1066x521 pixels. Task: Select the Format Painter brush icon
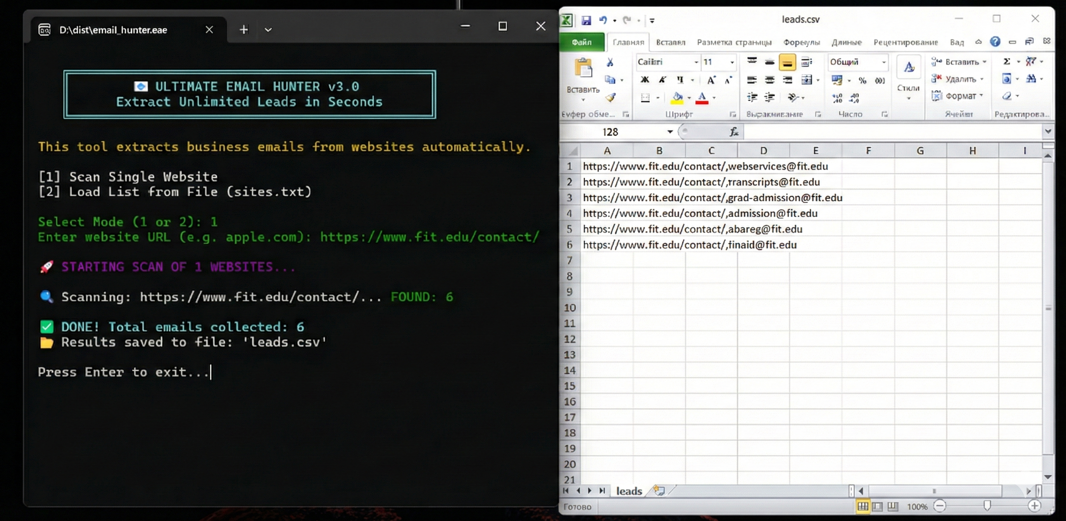coord(610,98)
